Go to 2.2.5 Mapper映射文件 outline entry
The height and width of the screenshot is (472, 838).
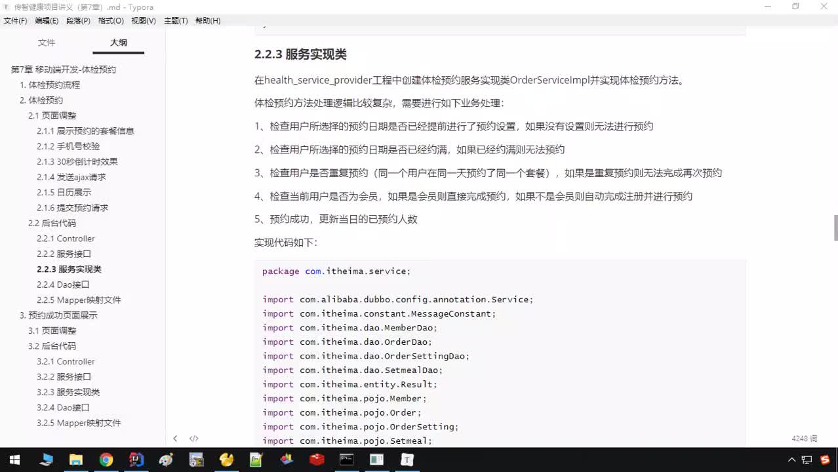point(79,300)
